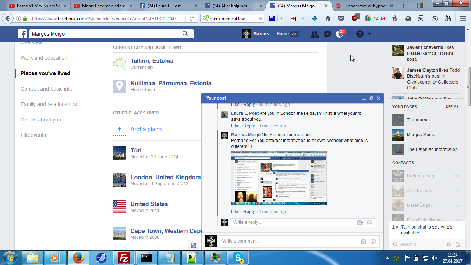Click the volume speaker tray icon
This screenshot has height=265, width=471.
coord(434,258)
